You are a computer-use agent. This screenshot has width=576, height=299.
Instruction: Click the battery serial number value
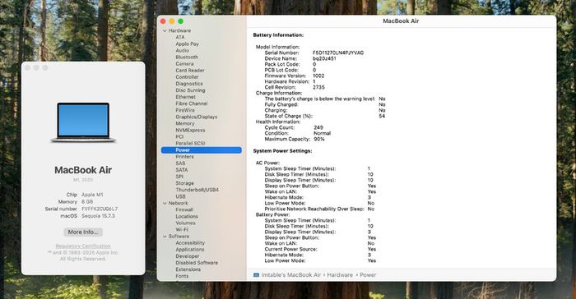pyautogui.click(x=338, y=53)
